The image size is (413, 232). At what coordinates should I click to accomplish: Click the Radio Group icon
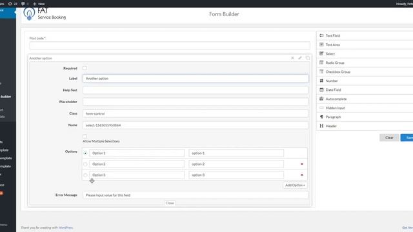click(x=321, y=63)
